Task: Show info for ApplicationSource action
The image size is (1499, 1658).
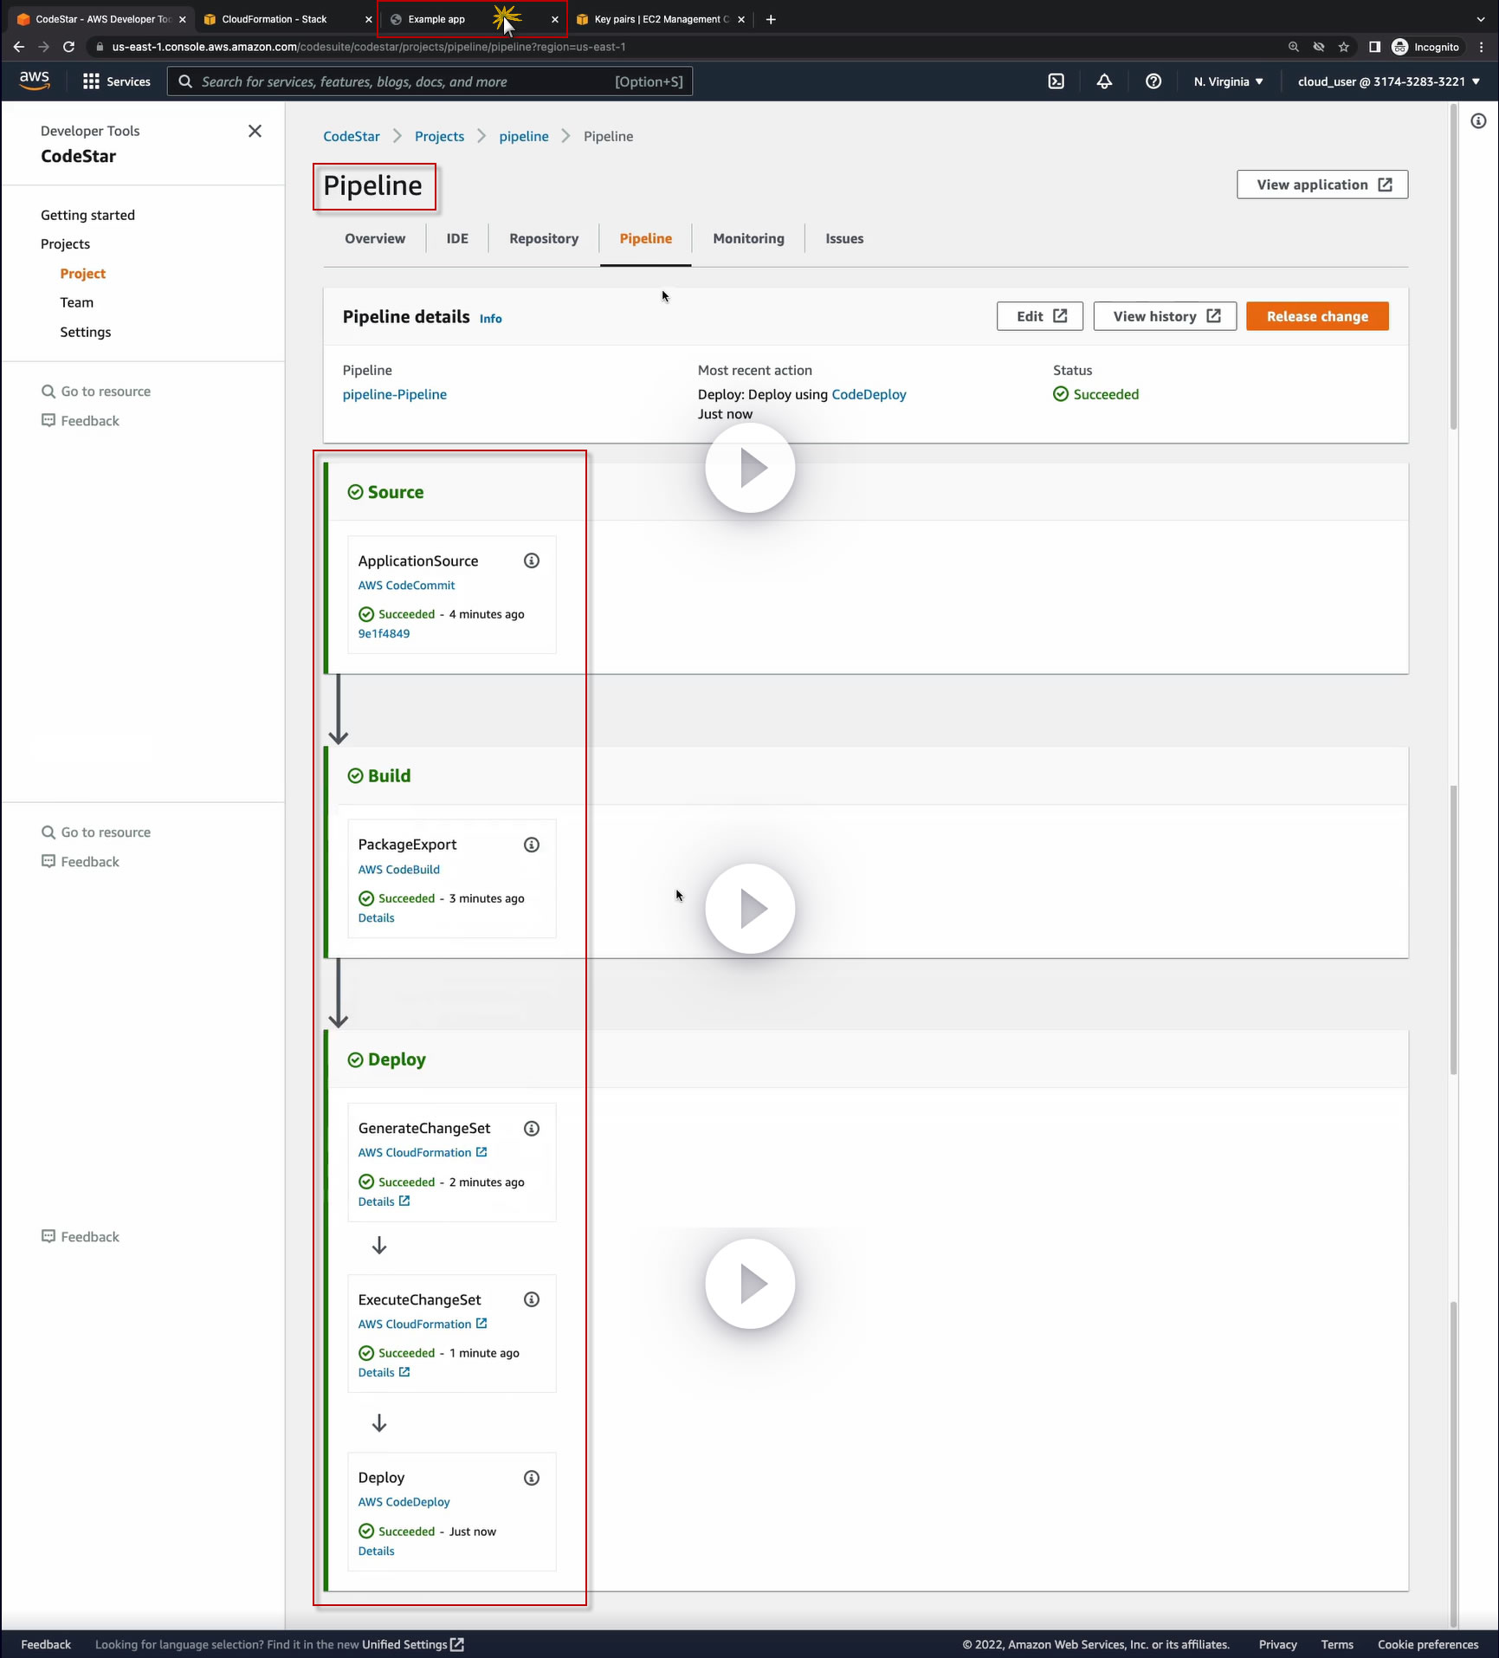Action: point(532,560)
